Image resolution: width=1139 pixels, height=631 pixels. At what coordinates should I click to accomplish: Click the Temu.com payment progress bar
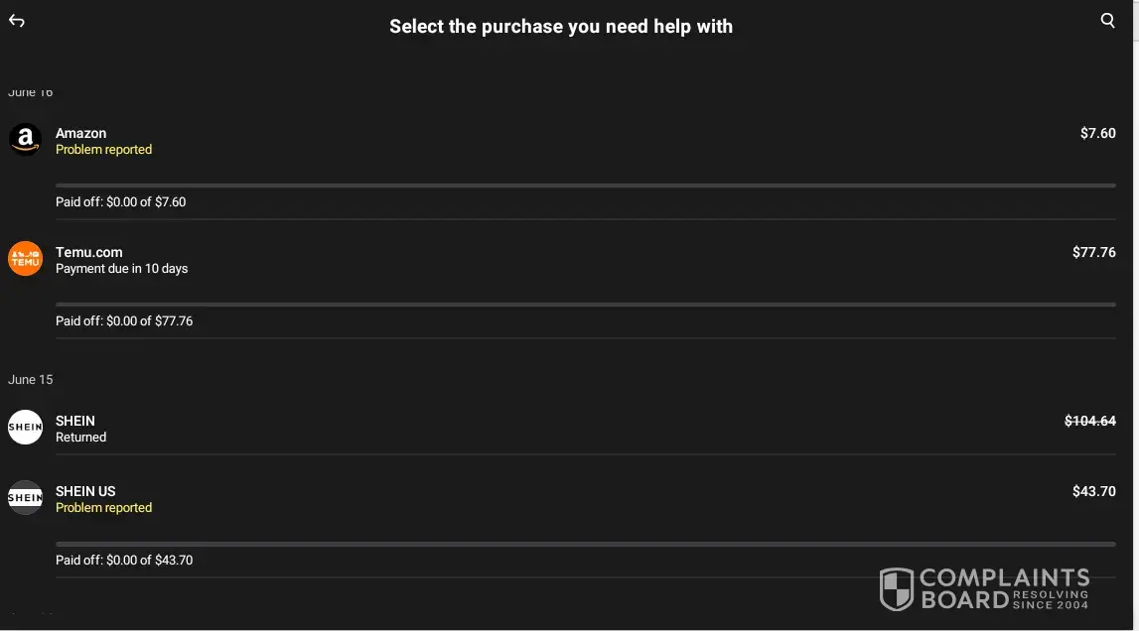[586, 305]
